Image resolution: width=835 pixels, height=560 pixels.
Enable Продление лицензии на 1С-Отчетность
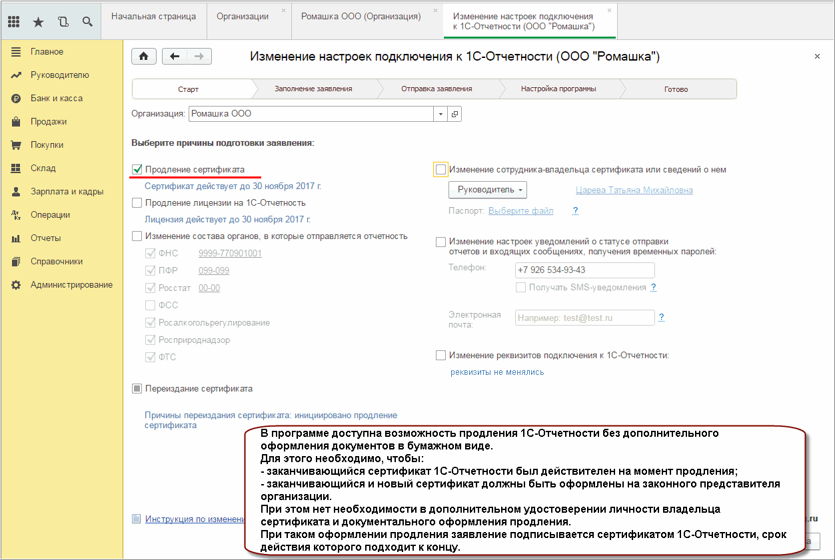click(x=137, y=202)
